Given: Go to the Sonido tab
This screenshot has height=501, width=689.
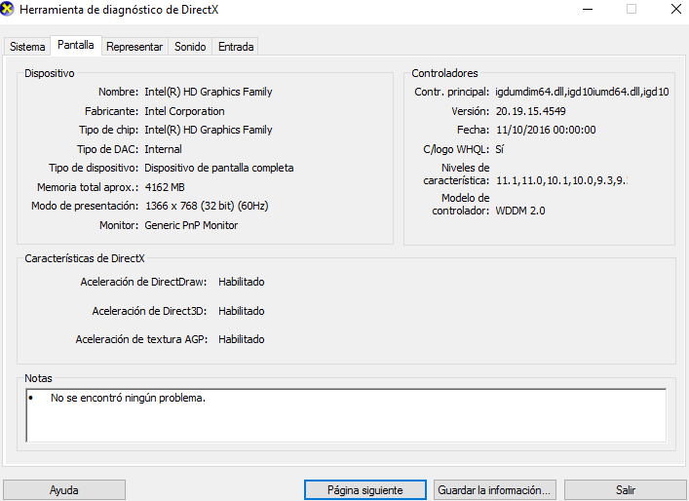Looking at the screenshot, I should coord(190,47).
